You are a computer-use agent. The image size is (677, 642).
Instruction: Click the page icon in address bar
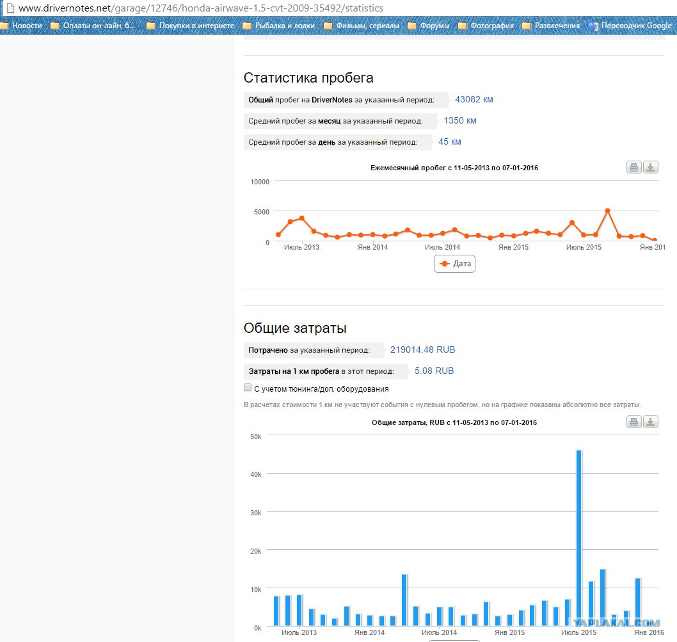point(10,8)
